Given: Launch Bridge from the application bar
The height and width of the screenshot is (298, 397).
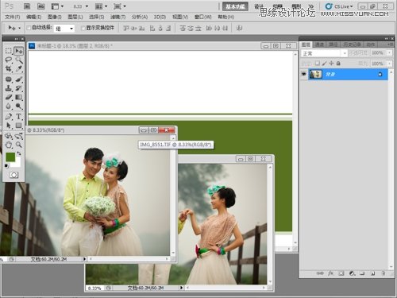Looking at the screenshot, I should pos(27,6).
